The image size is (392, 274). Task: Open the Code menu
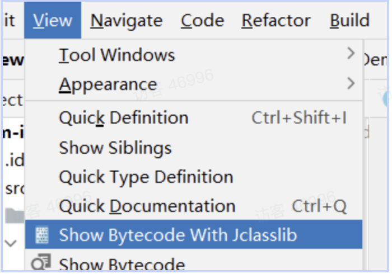click(x=202, y=21)
